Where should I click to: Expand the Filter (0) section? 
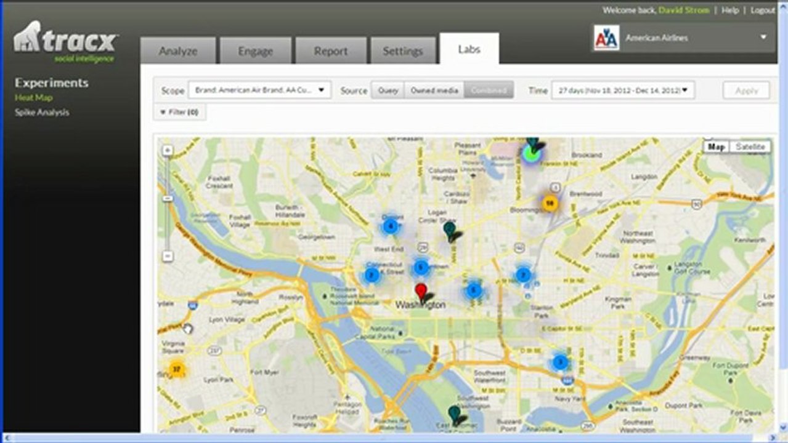[x=179, y=113]
